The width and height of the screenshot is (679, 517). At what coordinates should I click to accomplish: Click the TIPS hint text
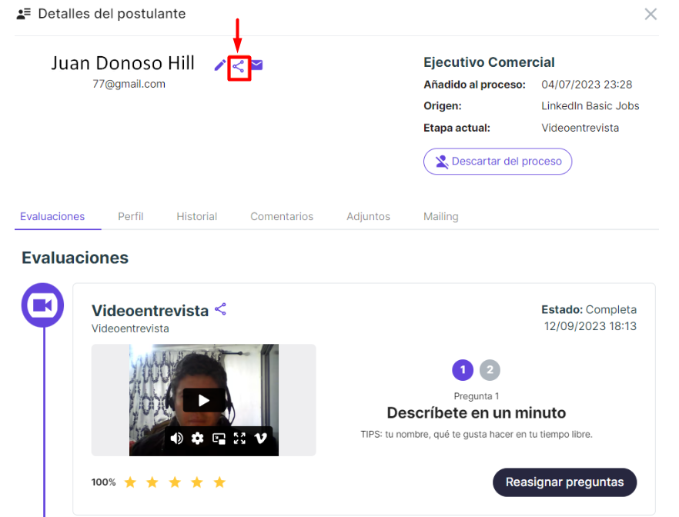477,435
